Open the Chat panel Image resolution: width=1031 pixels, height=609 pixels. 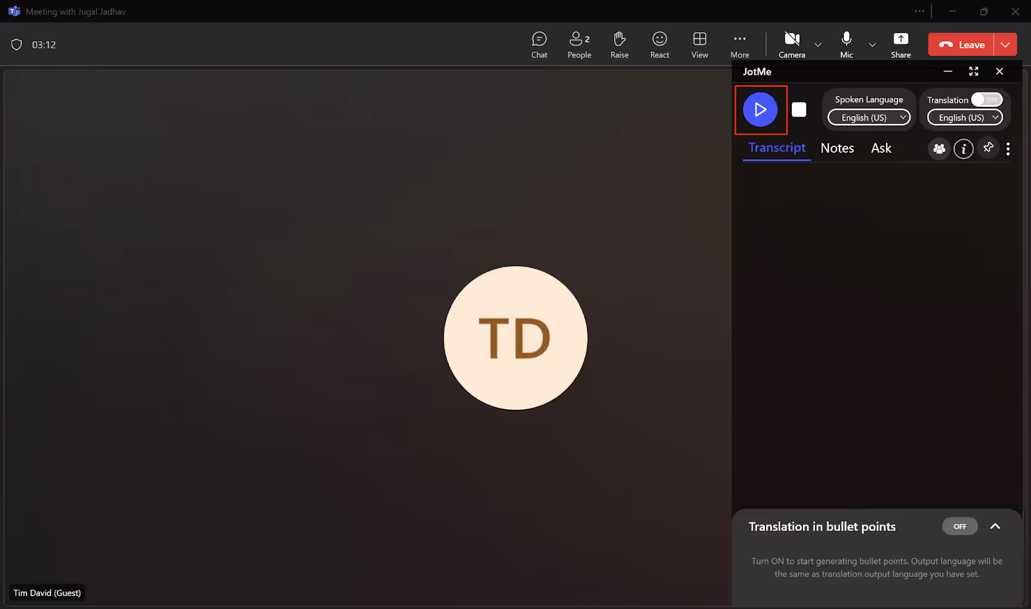coord(539,45)
